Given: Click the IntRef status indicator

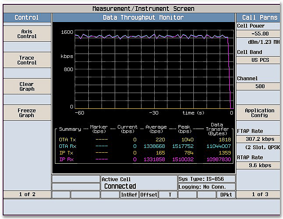Looking at the screenshot, I should coord(129,195).
